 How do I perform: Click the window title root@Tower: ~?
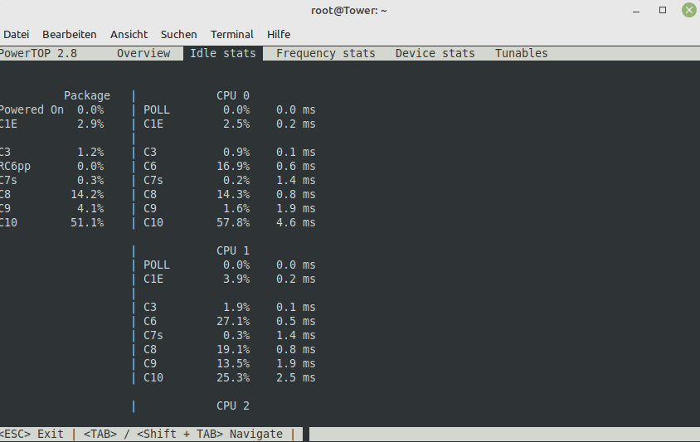[349, 10]
